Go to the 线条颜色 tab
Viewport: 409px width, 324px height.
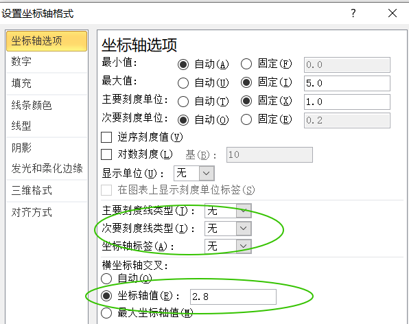click(x=47, y=105)
